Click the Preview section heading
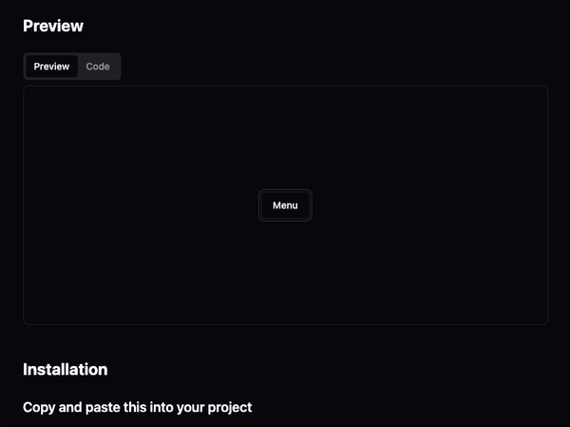 point(53,26)
